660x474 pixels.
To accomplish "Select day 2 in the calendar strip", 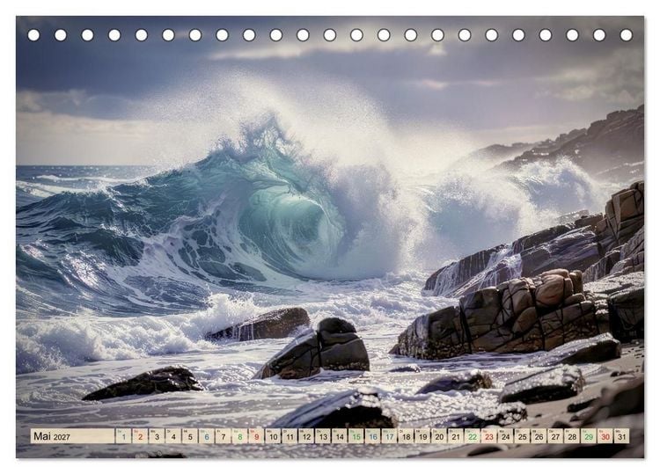I will point(140,436).
